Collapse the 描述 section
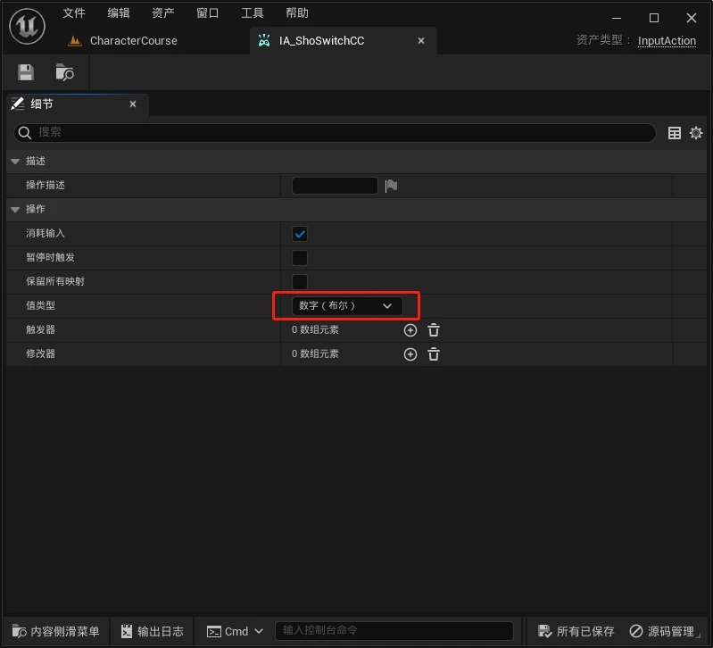Viewport: 713px width, 648px height. (15, 161)
